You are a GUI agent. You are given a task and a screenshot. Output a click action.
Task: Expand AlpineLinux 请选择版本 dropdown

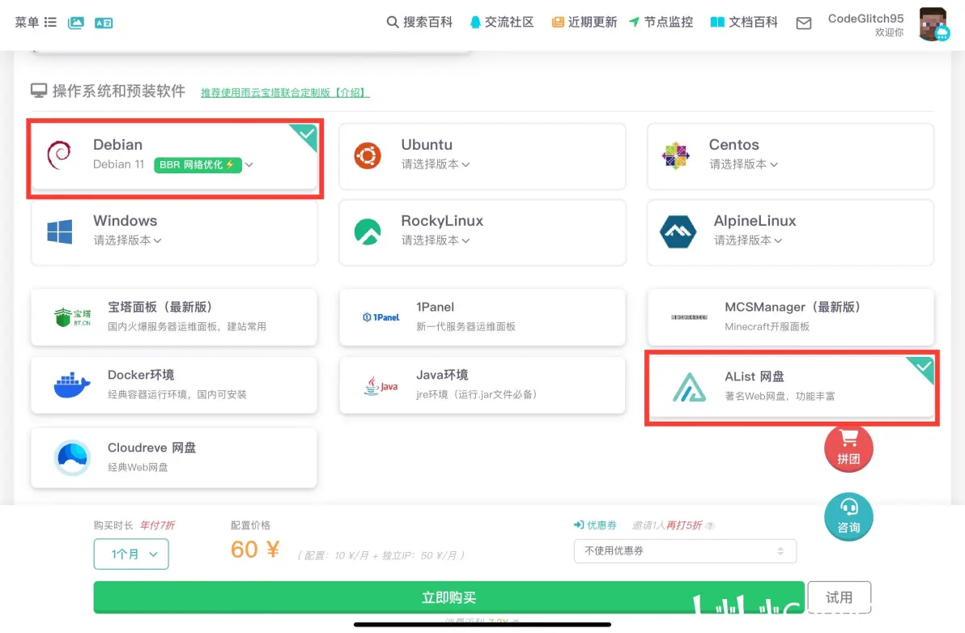tap(748, 240)
